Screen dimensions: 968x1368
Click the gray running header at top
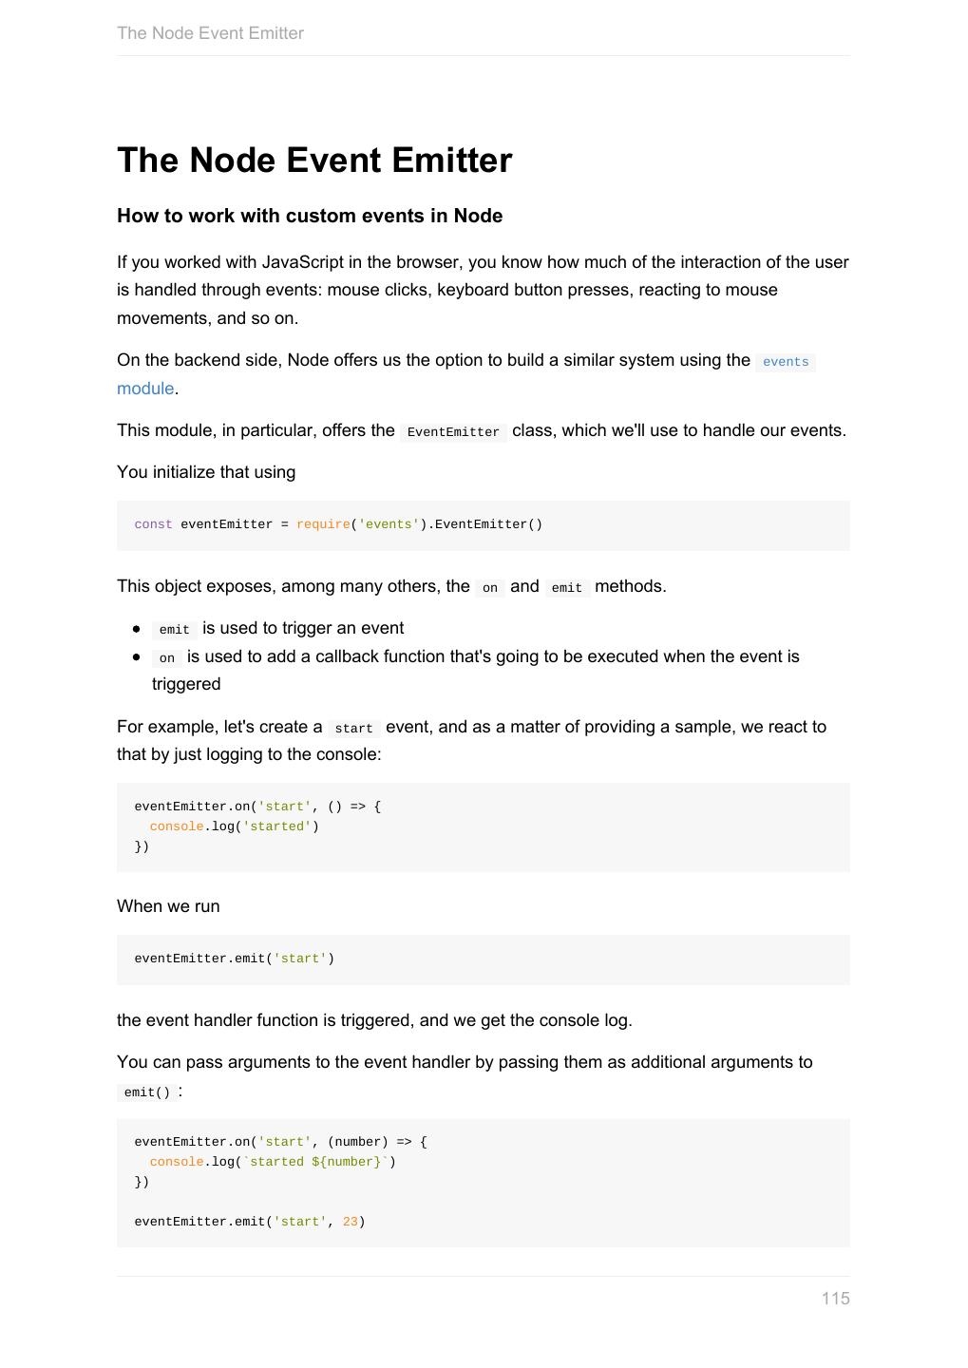pyautogui.click(x=210, y=33)
